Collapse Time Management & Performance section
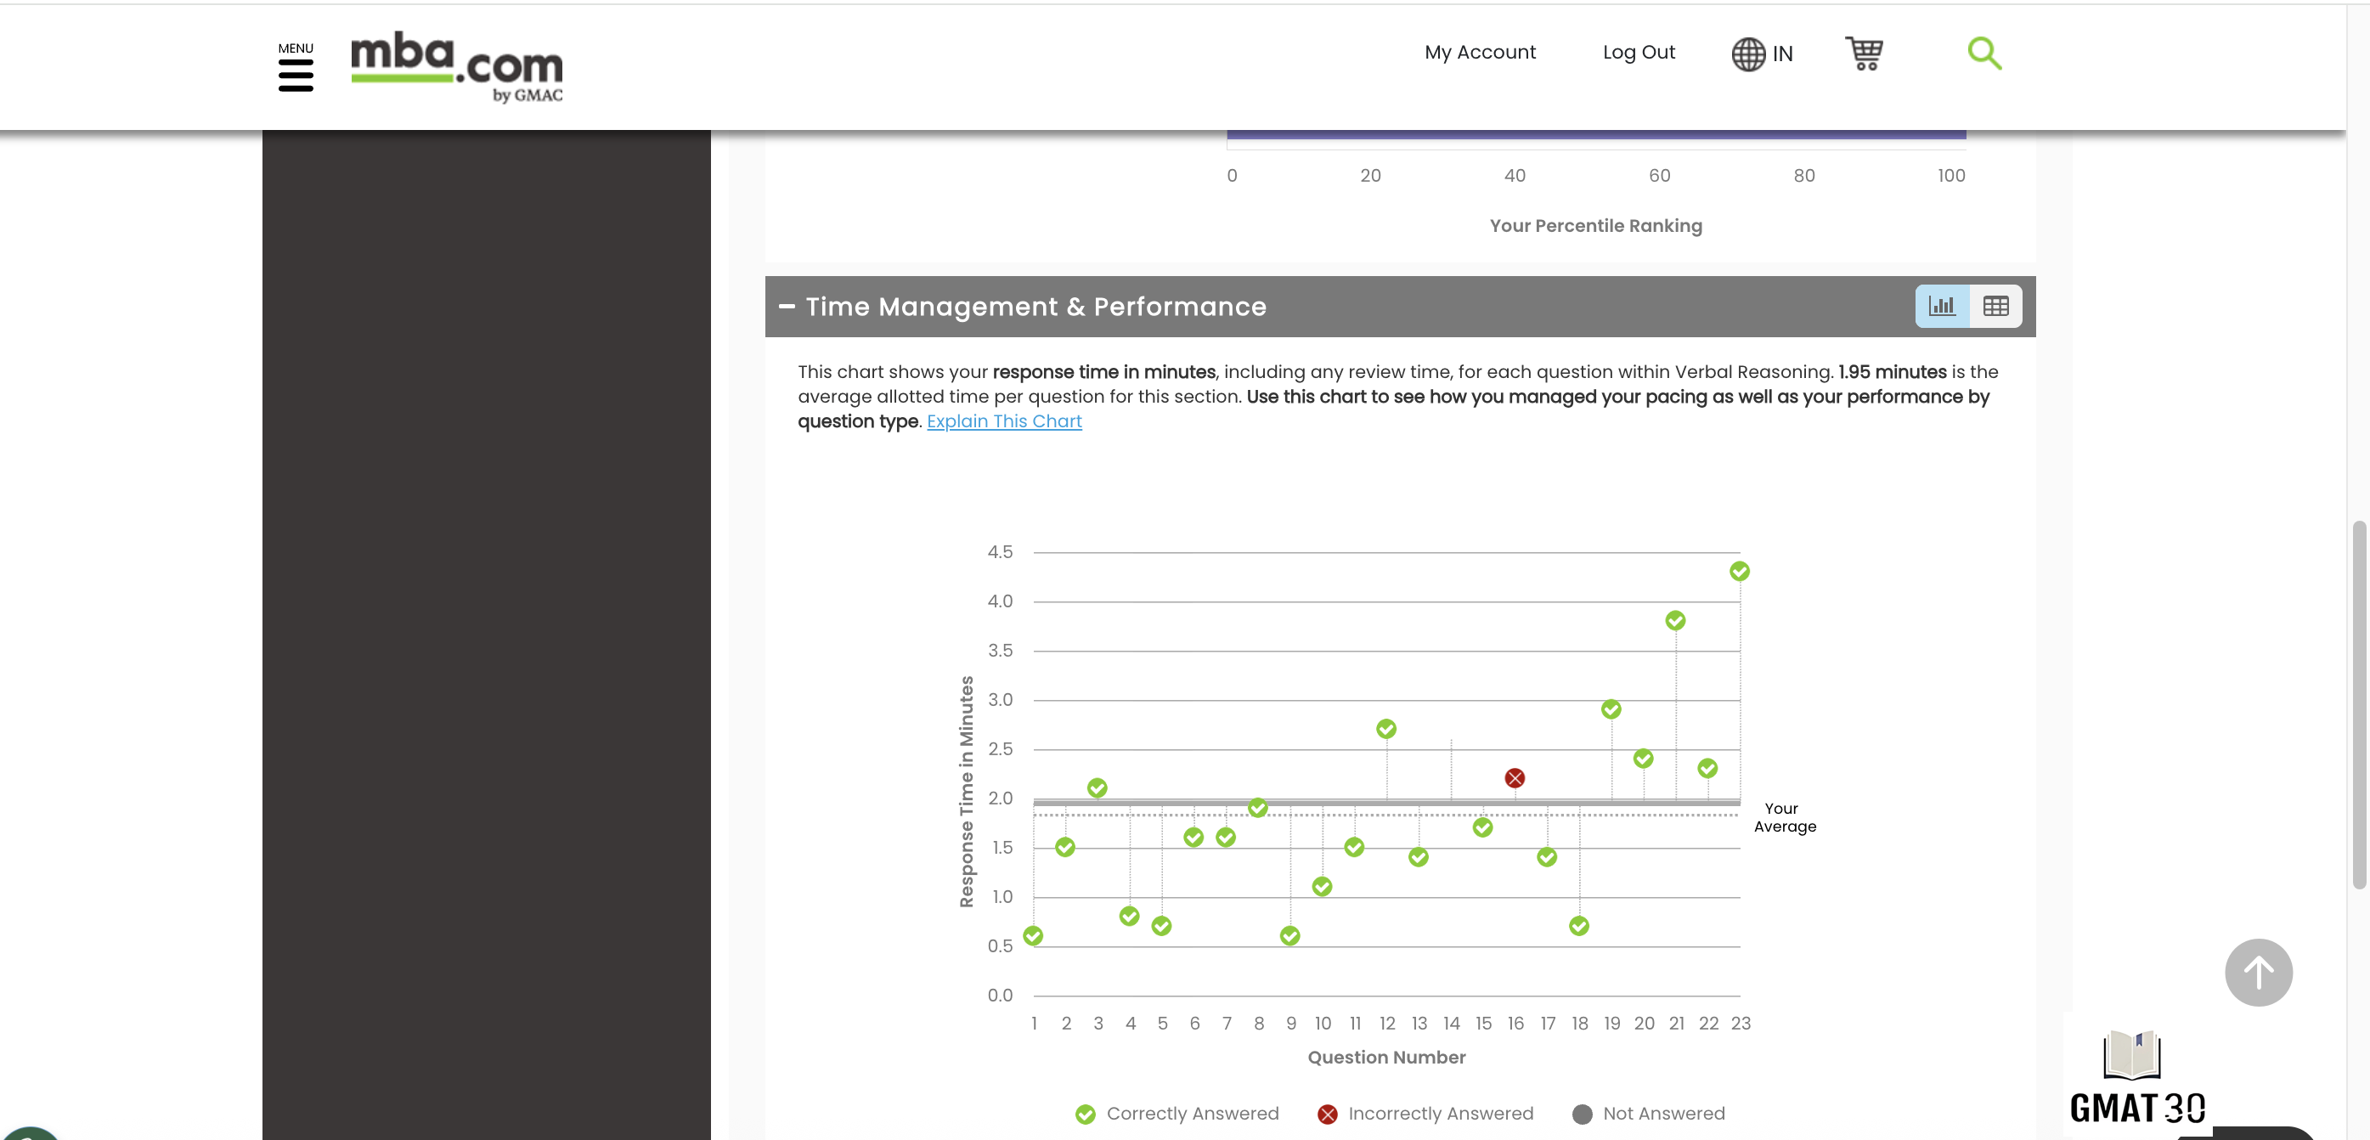This screenshot has height=1140, width=2370. [787, 307]
